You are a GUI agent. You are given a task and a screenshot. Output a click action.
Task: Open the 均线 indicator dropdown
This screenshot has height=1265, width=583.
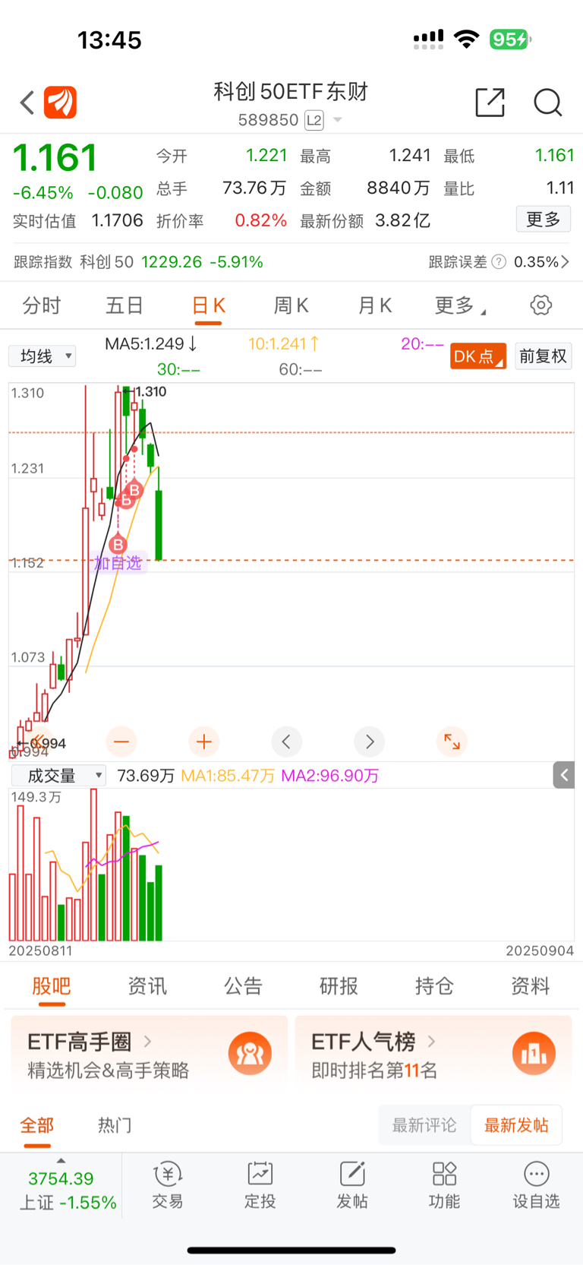tap(43, 356)
